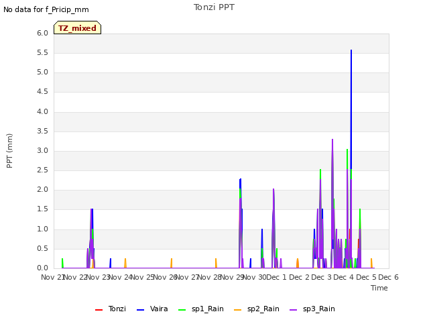Screen dimensions: 429x322
Task: Click the purple peak near 2.0 around Dec 1
Action: click(x=273, y=189)
